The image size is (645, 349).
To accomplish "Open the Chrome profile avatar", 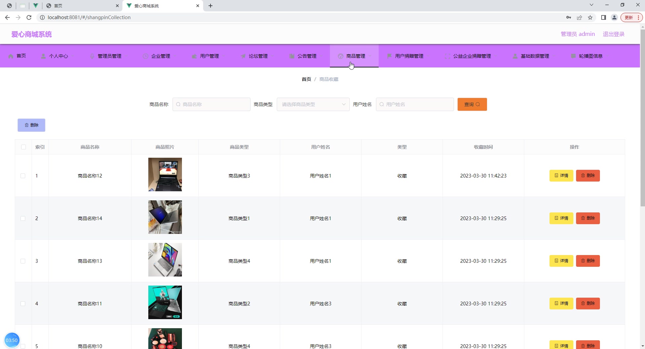I will tap(614, 17).
